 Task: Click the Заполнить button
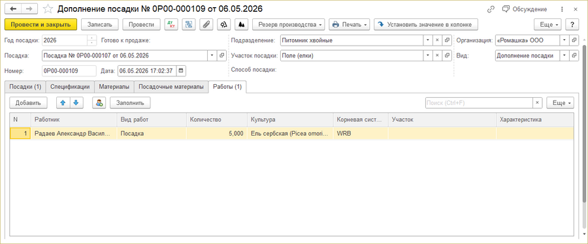tap(130, 102)
